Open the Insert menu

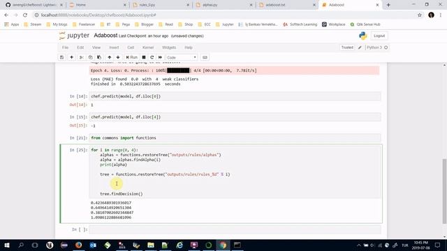pyautogui.click(x=114, y=47)
